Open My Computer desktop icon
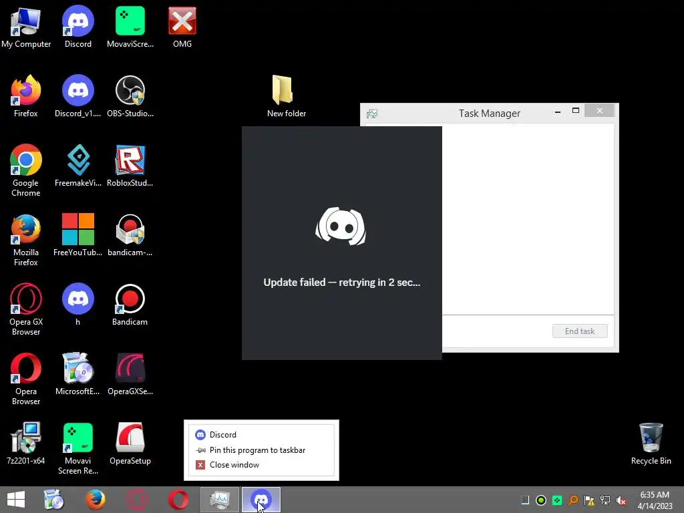684x513 pixels. pyautogui.click(x=26, y=27)
